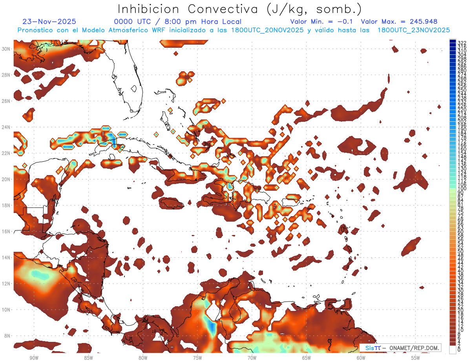Screen dimensions: 471x363
Task: Click the 'Pronostico con el Modelo Atmosferico WRF' line
Action: coord(233,30)
